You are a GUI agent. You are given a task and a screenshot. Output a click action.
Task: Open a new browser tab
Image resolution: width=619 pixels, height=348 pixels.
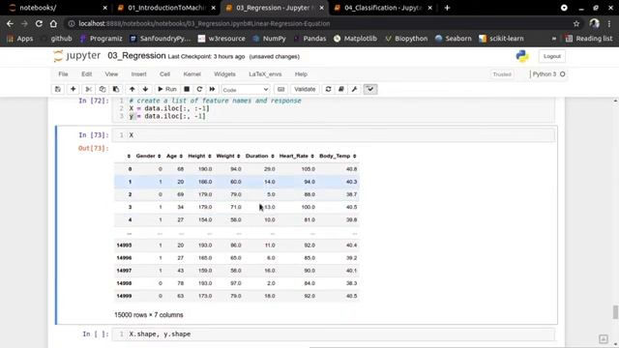447,8
